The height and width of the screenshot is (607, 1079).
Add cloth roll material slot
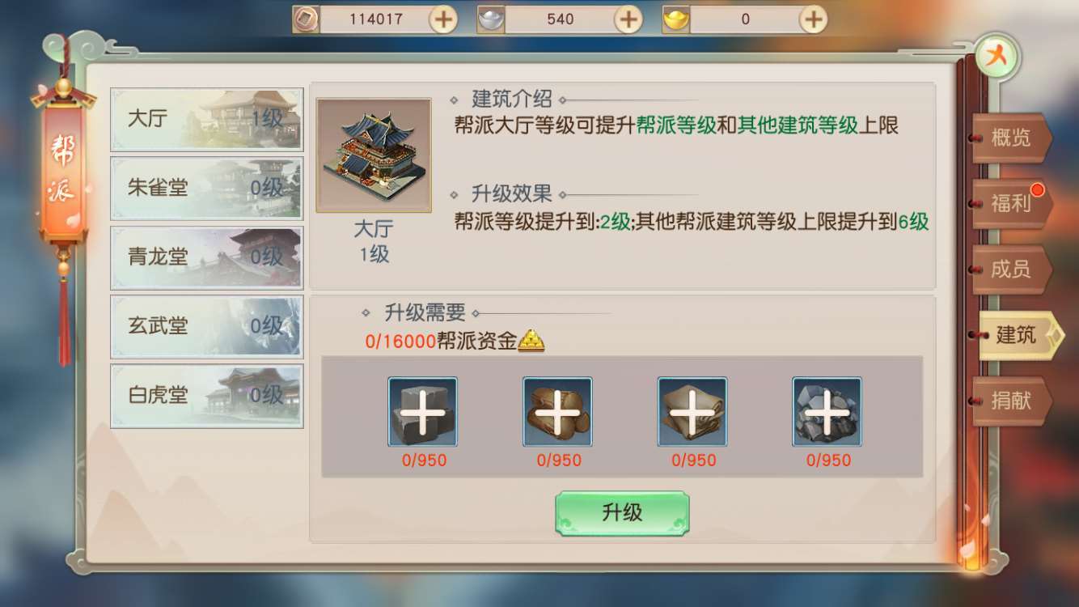click(692, 411)
